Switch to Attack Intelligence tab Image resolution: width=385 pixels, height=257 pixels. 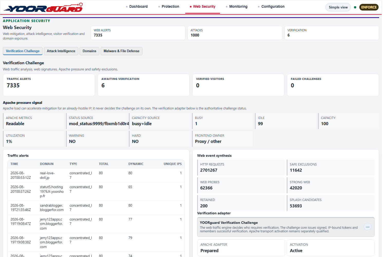pyautogui.click(x=61, y=51)
